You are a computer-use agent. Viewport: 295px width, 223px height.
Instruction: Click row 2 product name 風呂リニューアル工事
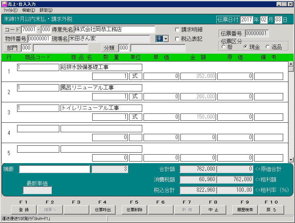[x=101, y=88]
